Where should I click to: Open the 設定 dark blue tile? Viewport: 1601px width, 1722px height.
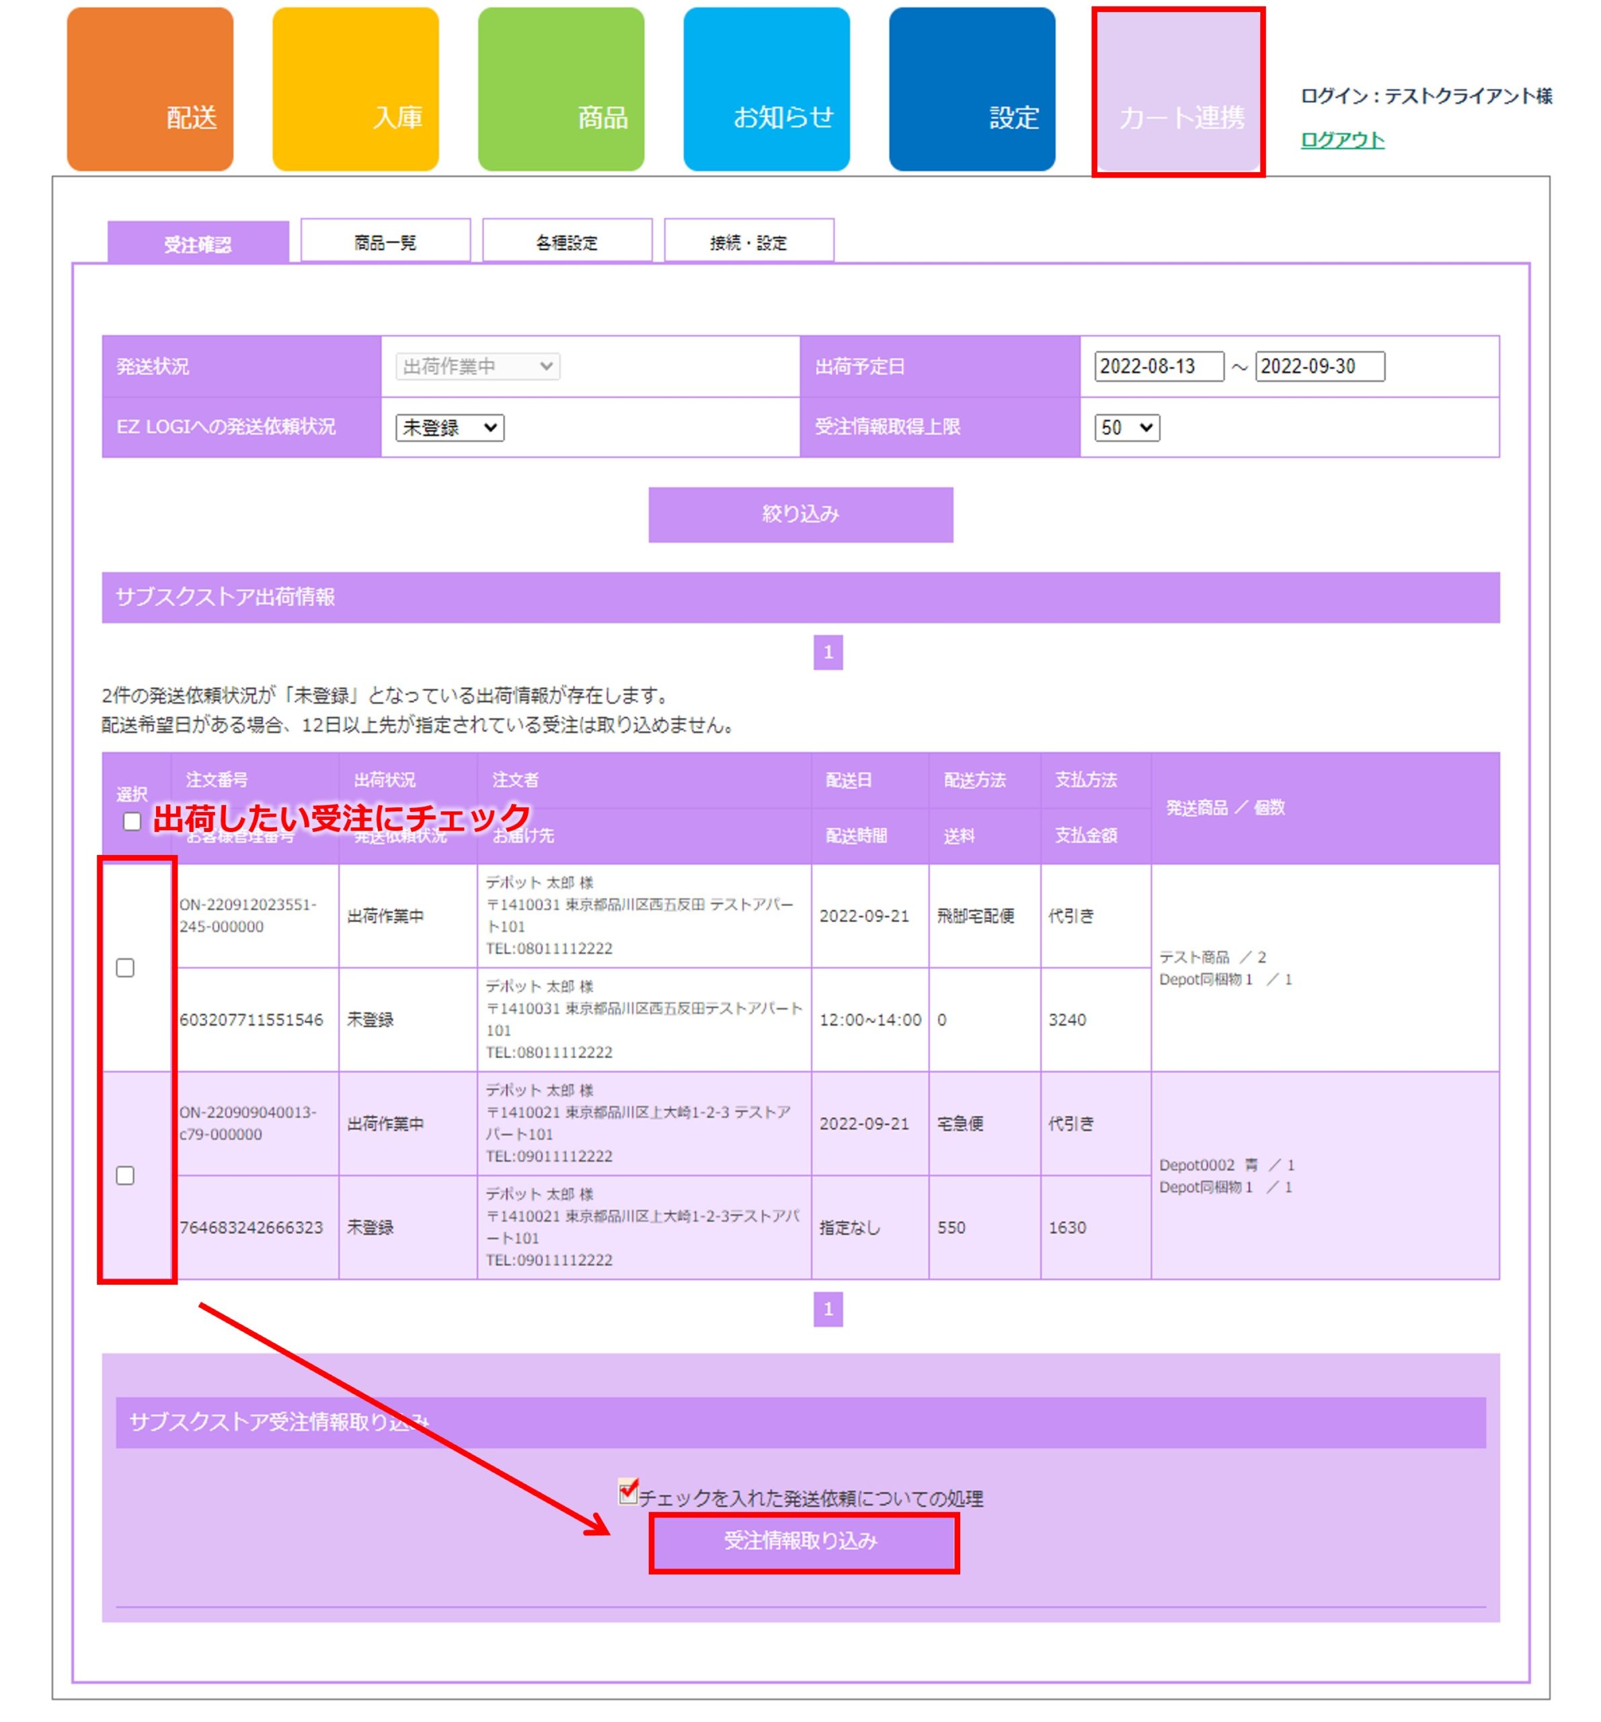[971, 89]
